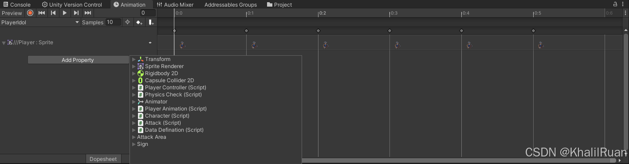Click the sprite keyframe thumbnail at 0:4
This screenshot has height=164, width=629.
click(x=469, y=45)
